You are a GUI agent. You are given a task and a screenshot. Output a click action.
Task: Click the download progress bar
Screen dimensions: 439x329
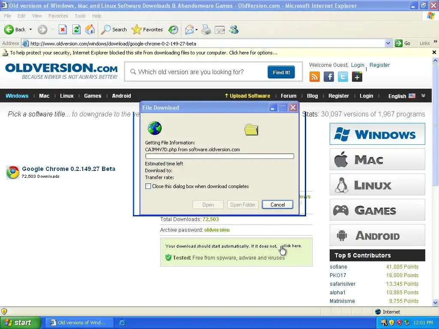coord(219,156)
